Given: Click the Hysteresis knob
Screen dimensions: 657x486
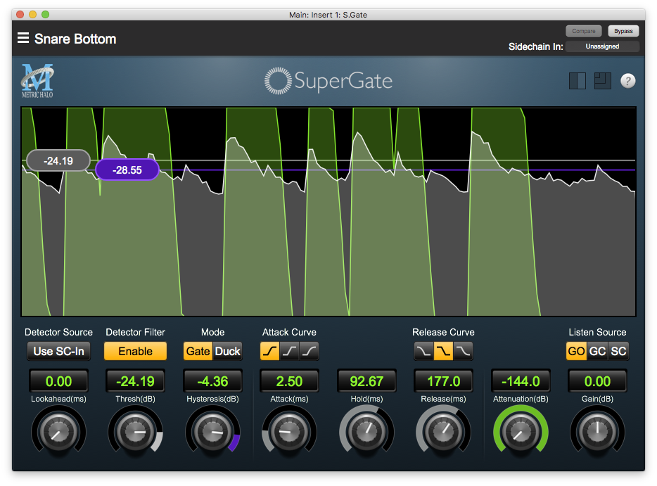Looking at the screenshot, I should 212,432.
